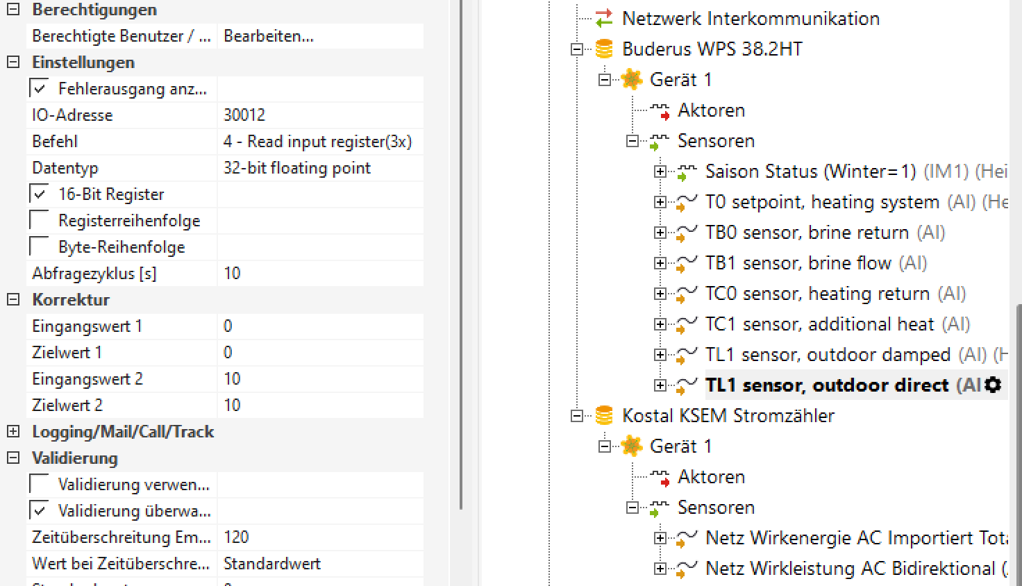Screen dimensions: 1022x586
Task: Click the gear icon on TL1 outdoor direct
Action: click(994, 385)
